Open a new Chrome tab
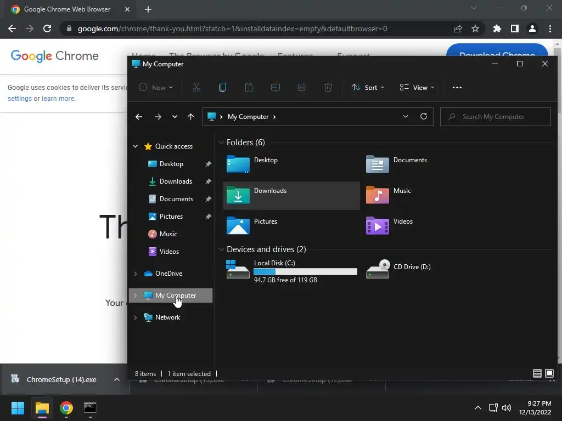The height and width of the screenshot is (421, 562). click(x=148, y=9)
